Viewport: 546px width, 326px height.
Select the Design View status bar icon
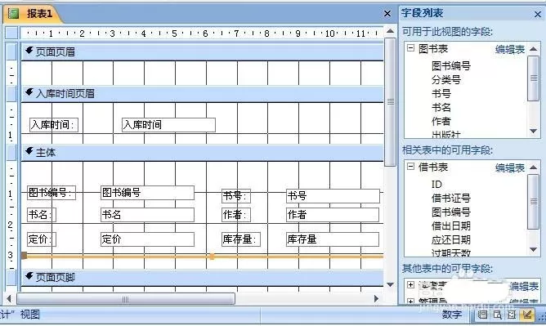click(527, 315)
